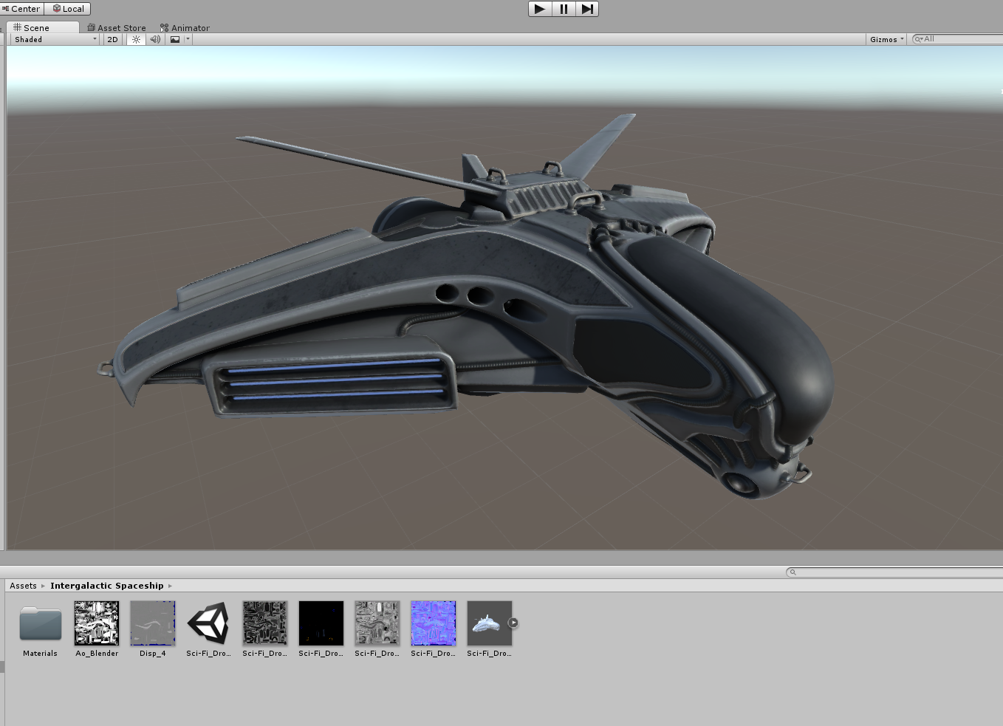The image size is (1003, 726).
Task: Open the Animator tab
Action: pyautogui.click(x=184, y=27)
